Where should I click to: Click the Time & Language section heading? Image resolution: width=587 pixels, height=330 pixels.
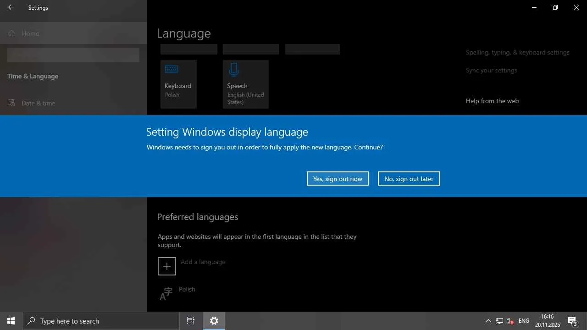coord(33,76)
